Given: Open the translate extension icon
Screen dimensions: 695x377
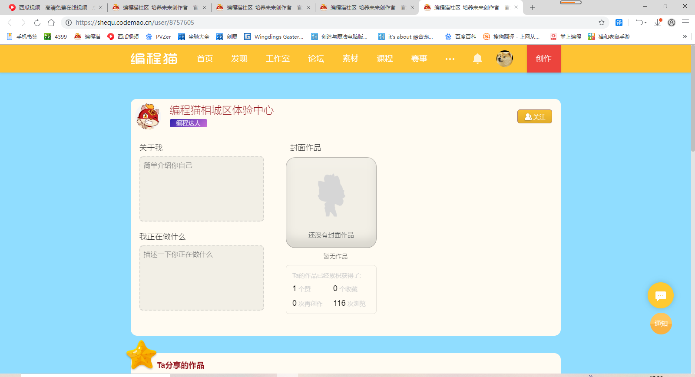Looking at the screenshot, I should pos(619,23).
